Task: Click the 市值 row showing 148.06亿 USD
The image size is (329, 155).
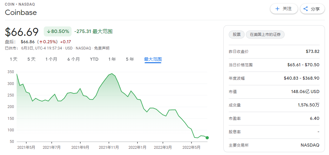Action: (274, 92)
